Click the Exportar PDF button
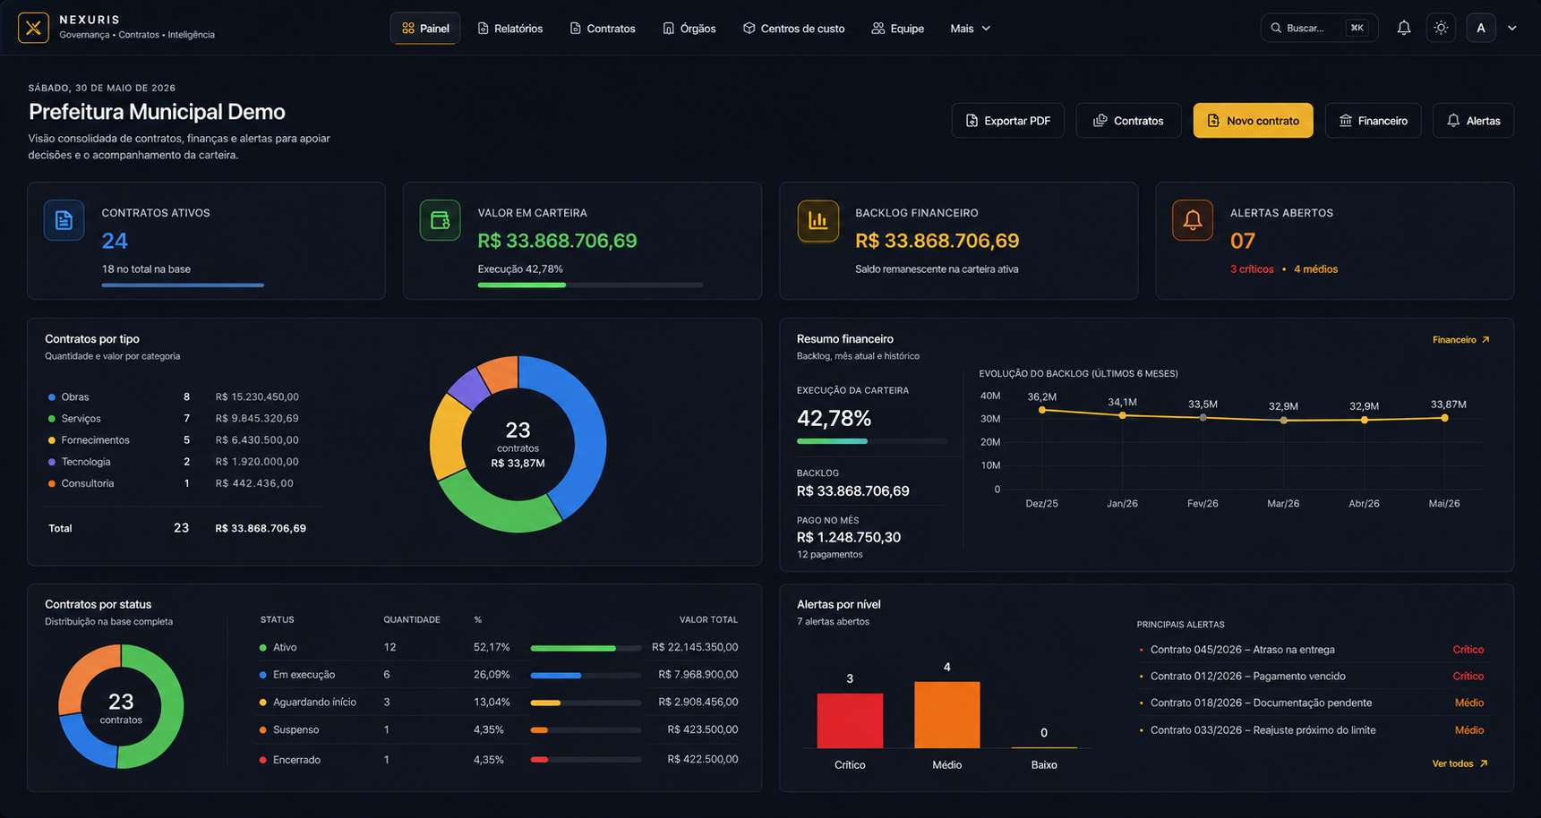Image resolution: width=1541 pixels, height=818 pixels. pyautogui.click(x=1007, y=121)
